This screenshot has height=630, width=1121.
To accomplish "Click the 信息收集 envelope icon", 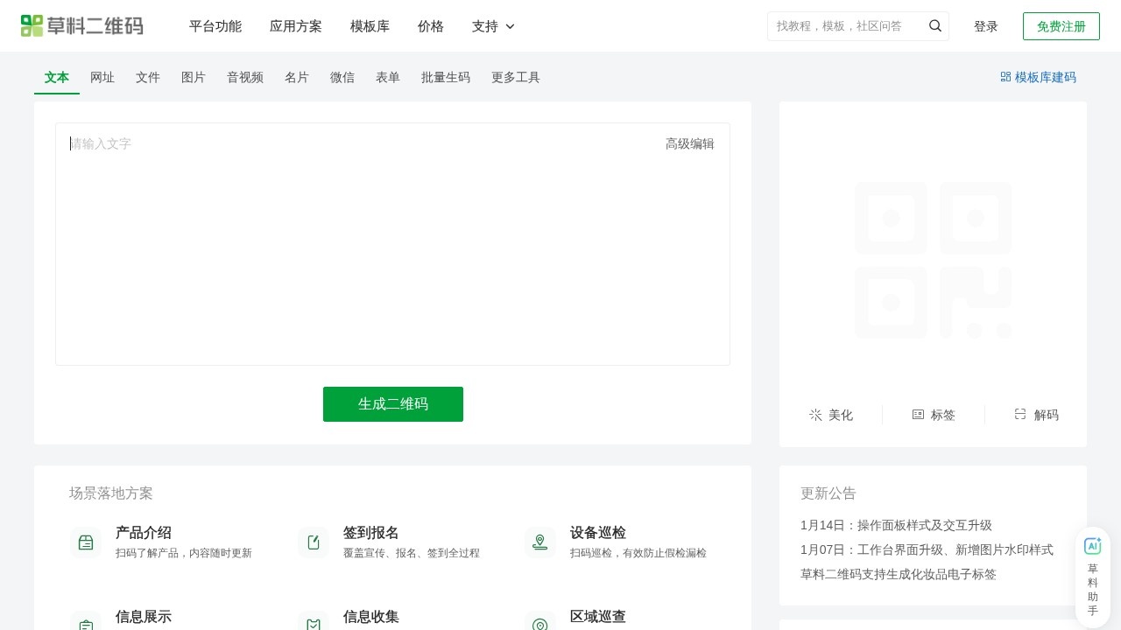I will point(314,623).
